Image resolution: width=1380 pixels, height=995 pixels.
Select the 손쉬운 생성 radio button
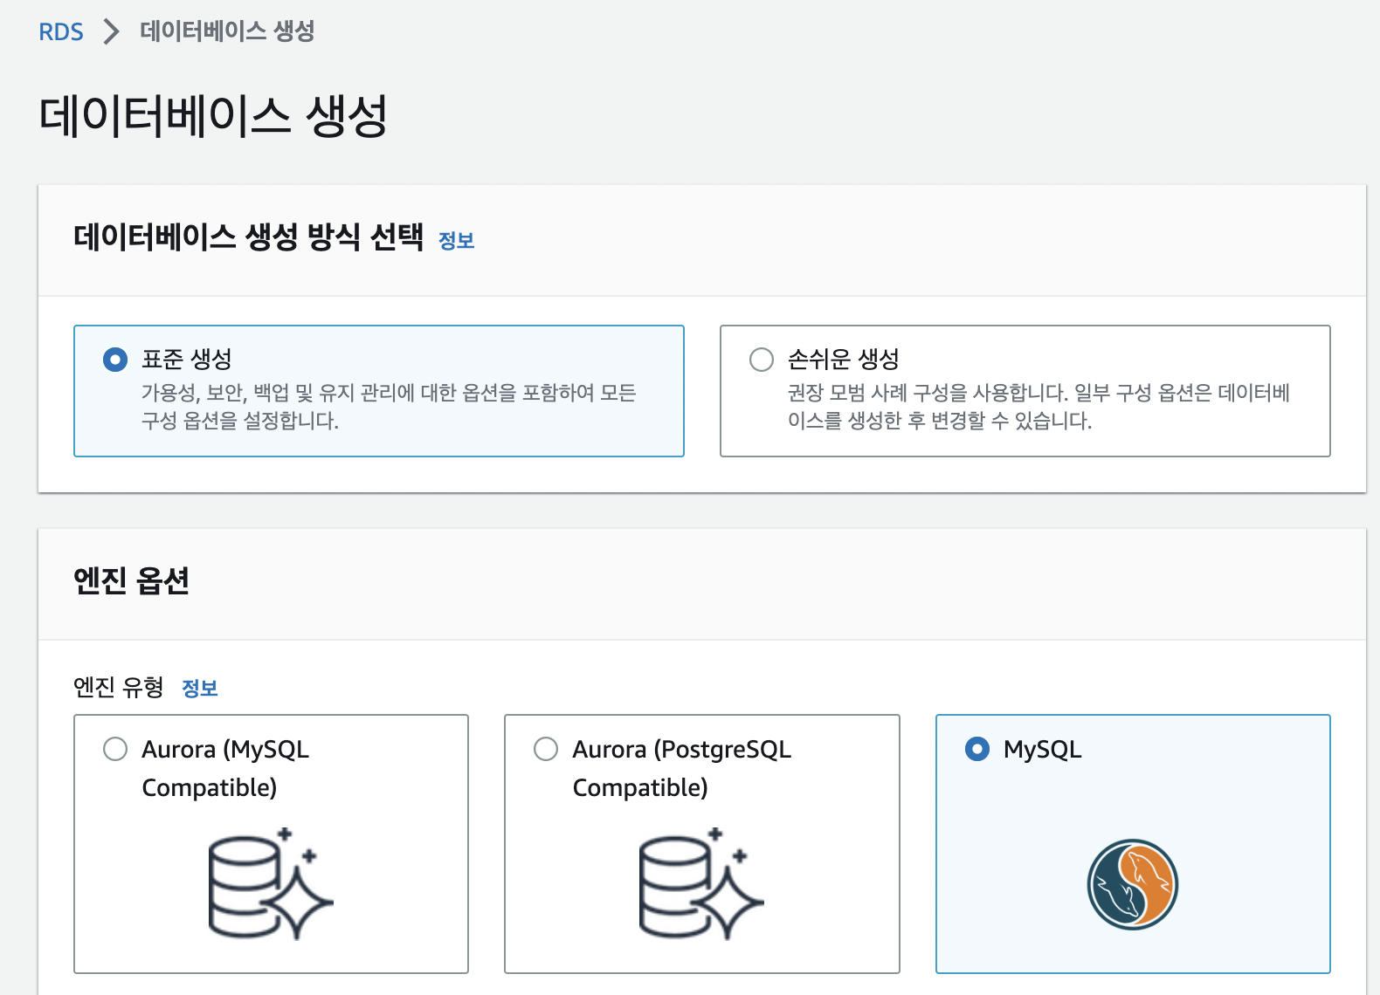(762, 359)
